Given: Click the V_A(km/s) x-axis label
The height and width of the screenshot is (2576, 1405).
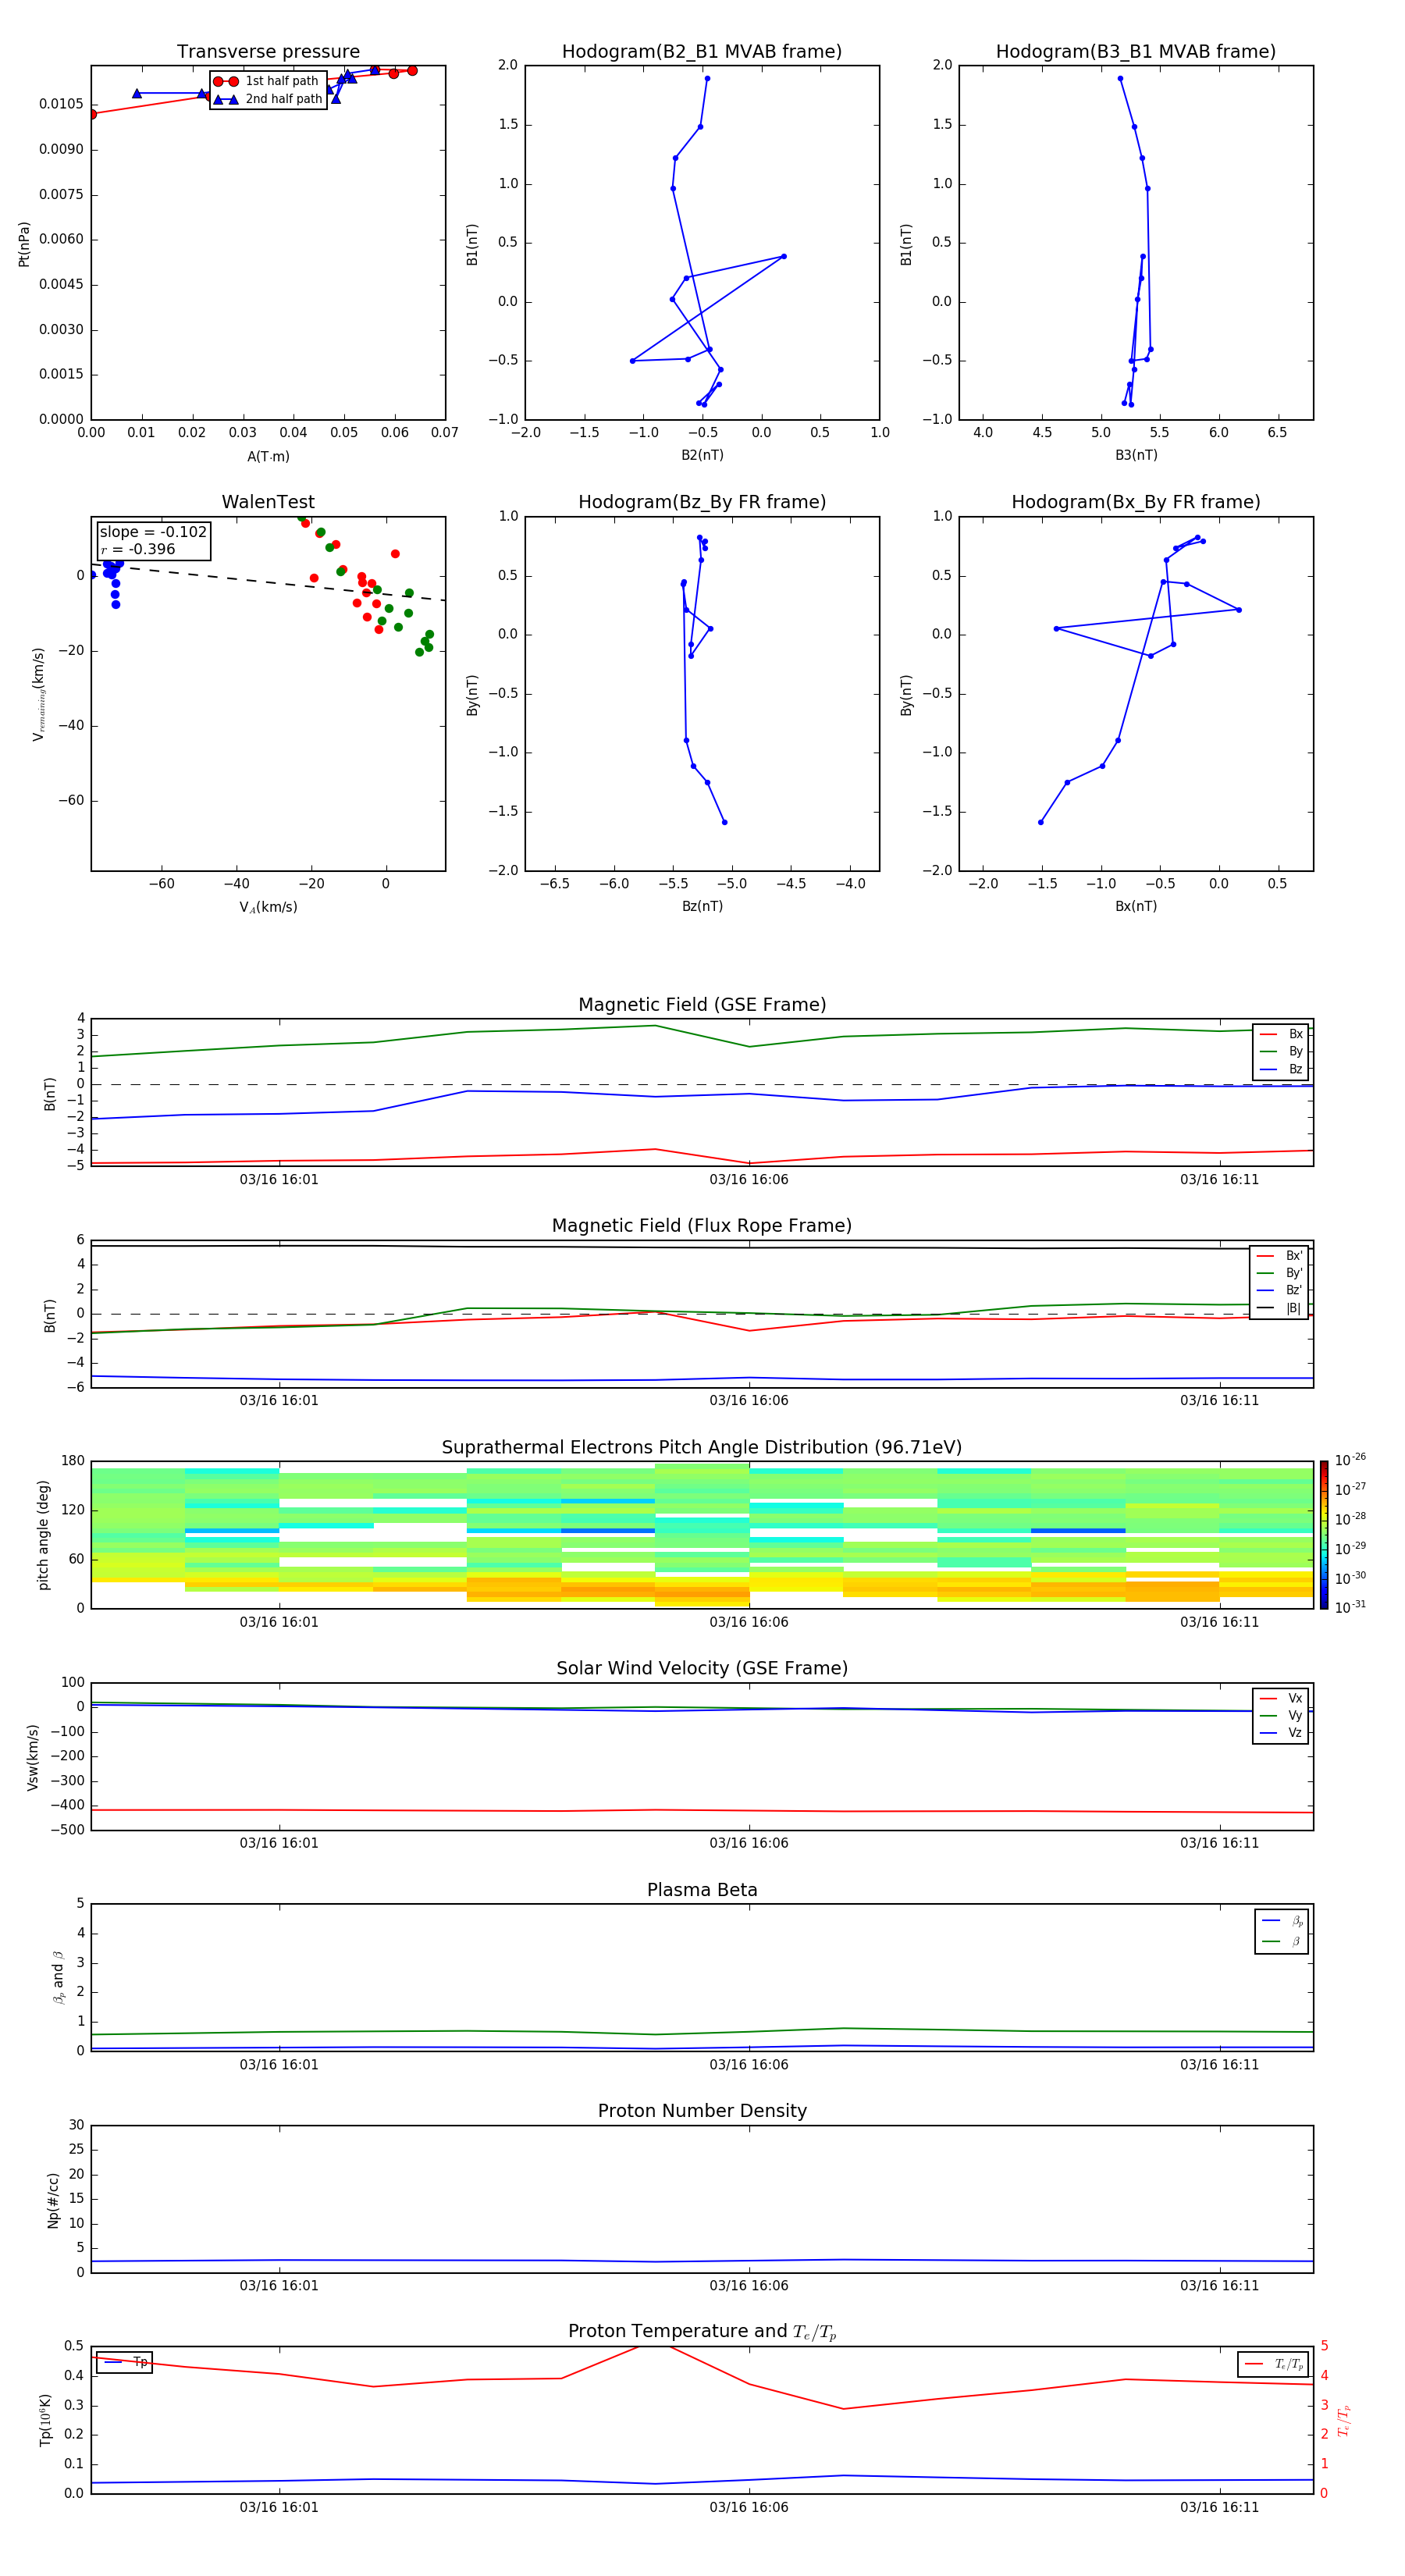Looking at the screenshot, I should point(268,907).
